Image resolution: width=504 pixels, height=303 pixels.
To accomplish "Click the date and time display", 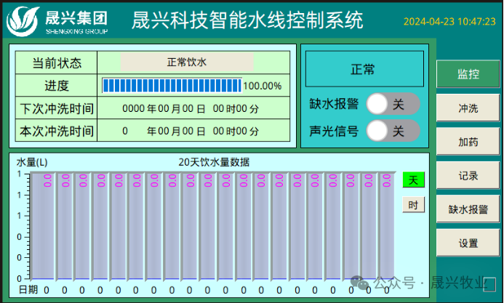I will (449, 22).
